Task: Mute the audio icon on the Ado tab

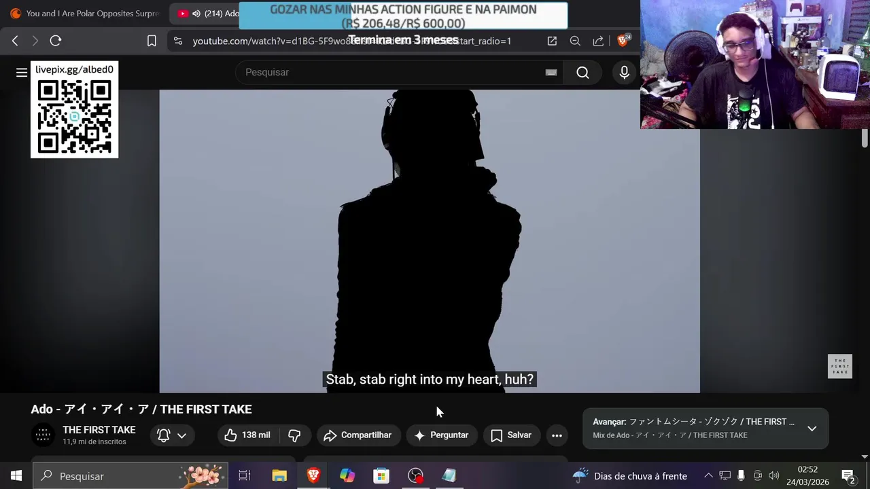Action: [x=196, y=14]
